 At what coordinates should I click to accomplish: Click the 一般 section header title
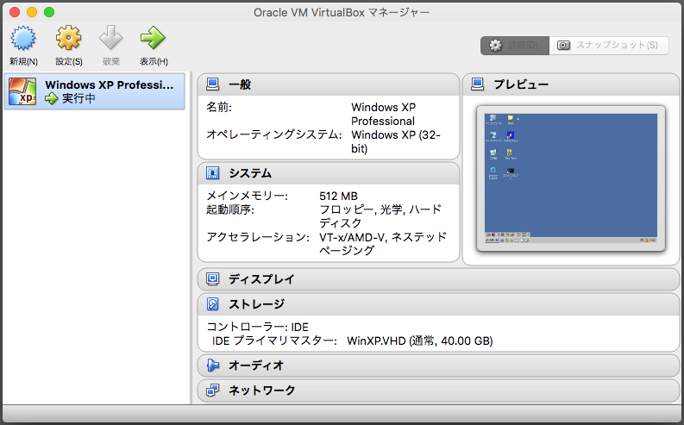(x=240, y=84)
